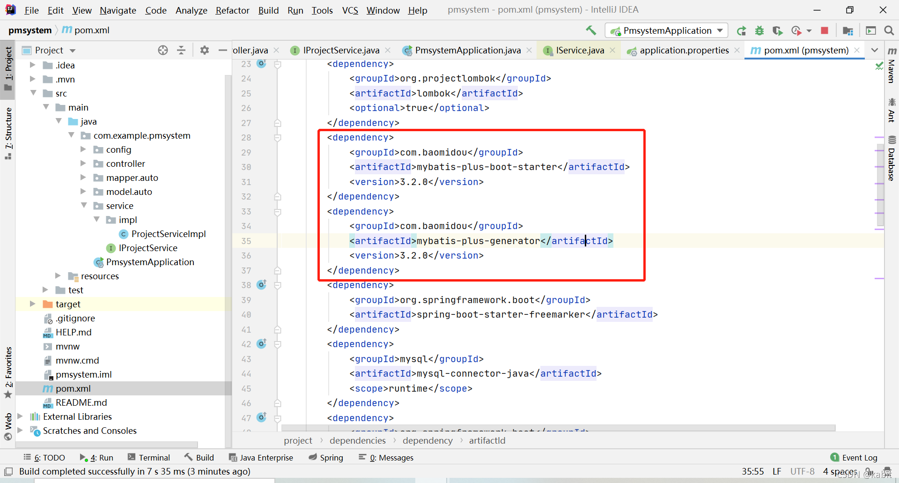Expand the controller package
The width and height of the screenshot is (899, 483).
point(83,163)
